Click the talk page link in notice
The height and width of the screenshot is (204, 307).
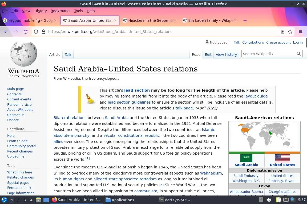[x=184, y=108]
